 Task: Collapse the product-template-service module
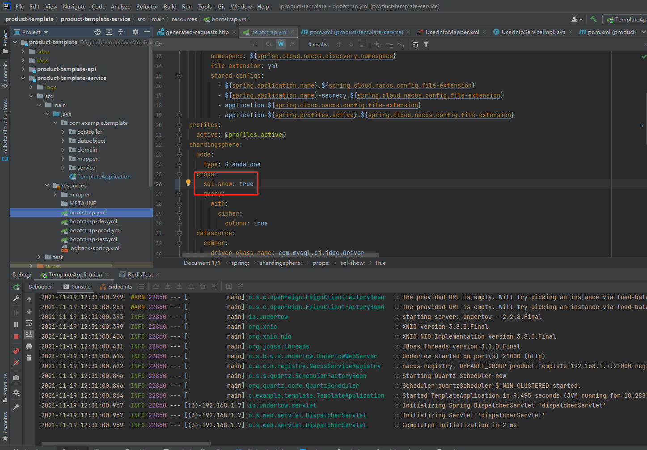[23, 78]
